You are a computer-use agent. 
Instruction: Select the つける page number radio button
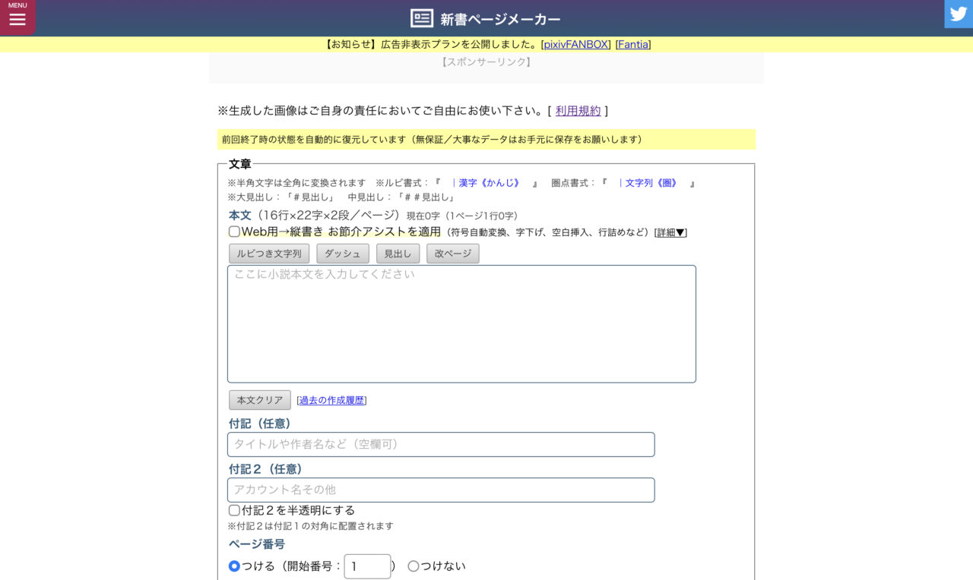point(234,566)
